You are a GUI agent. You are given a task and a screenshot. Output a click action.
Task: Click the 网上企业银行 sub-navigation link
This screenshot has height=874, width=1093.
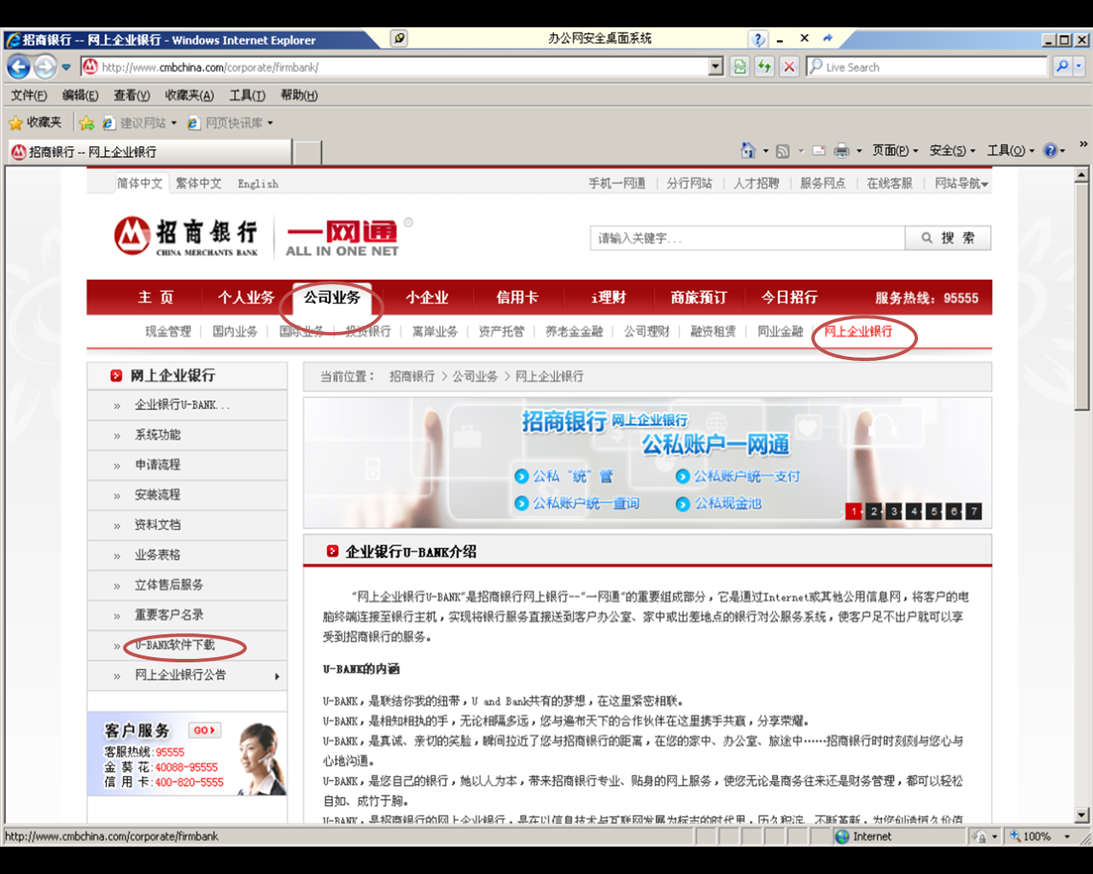click(x=858, y=331)
